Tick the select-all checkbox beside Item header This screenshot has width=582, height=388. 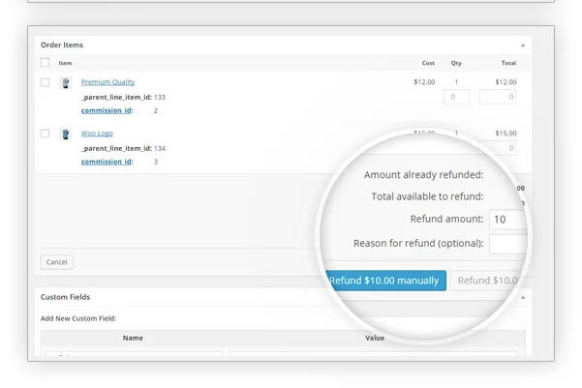pyautogui.click(x=45, y=62)
